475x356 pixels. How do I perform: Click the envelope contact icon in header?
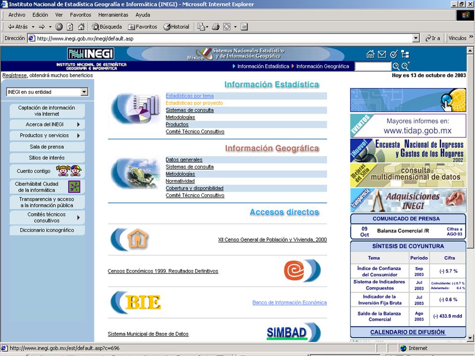click(382, 54)
